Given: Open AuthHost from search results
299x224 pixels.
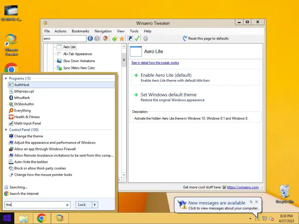Looking at the screenshot, I should (61, 85).
